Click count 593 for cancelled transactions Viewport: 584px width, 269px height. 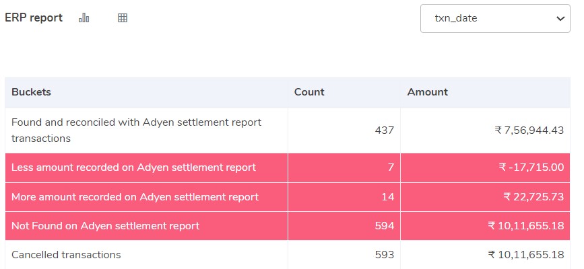coord(384,255)
